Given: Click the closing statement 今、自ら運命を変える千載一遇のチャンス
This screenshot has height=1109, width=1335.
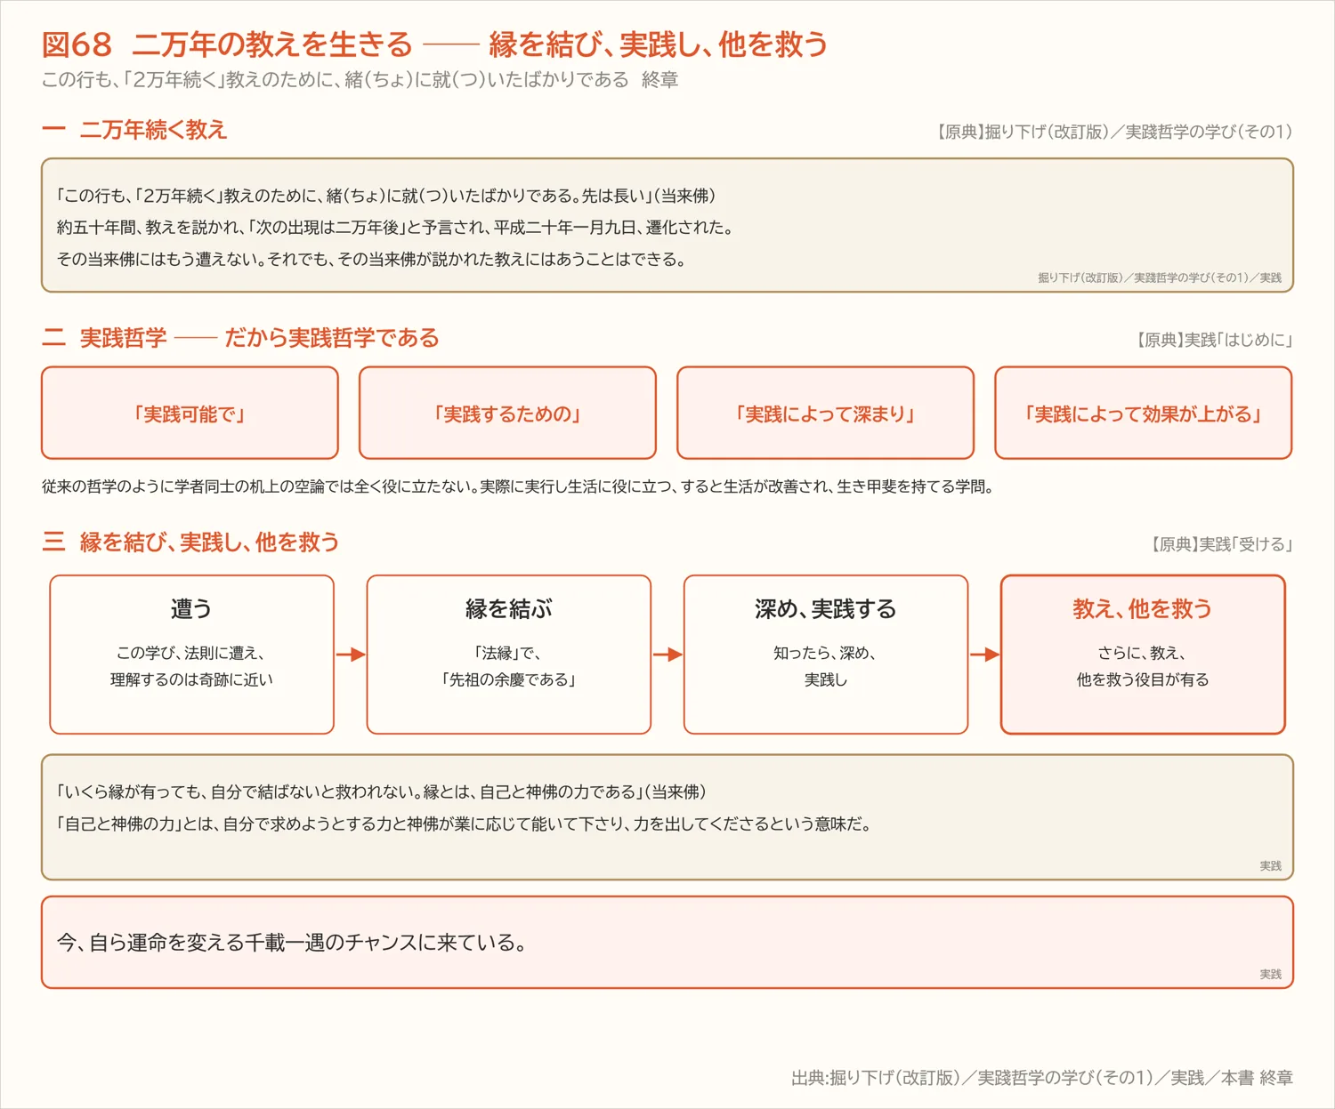Looking at the screenshot, I should click(292, 943).
